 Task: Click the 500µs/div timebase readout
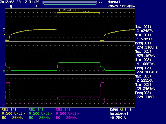[127, 6]
